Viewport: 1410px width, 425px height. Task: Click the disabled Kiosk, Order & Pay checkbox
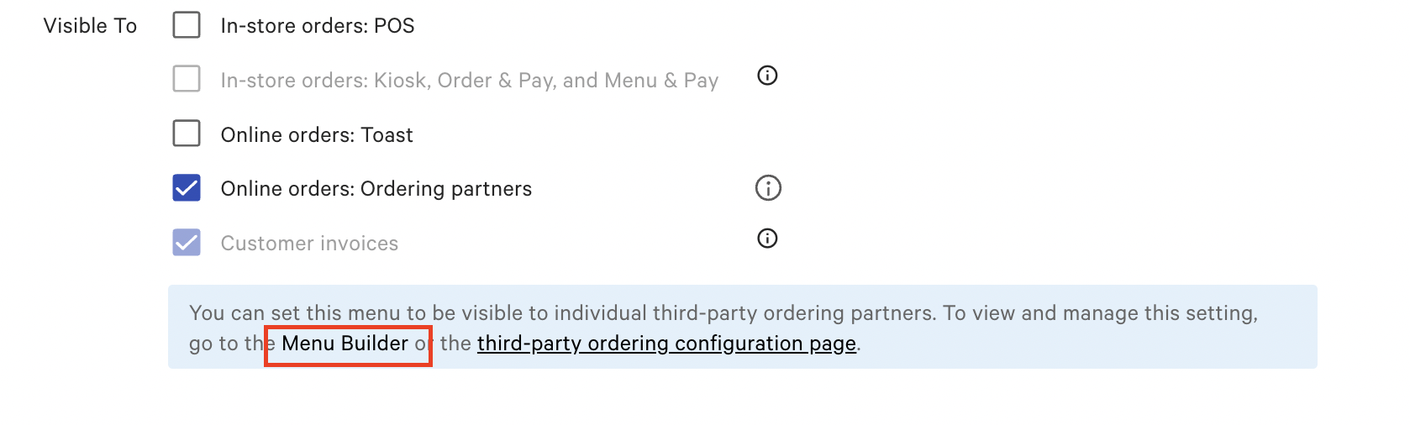[x=187, y=79]
